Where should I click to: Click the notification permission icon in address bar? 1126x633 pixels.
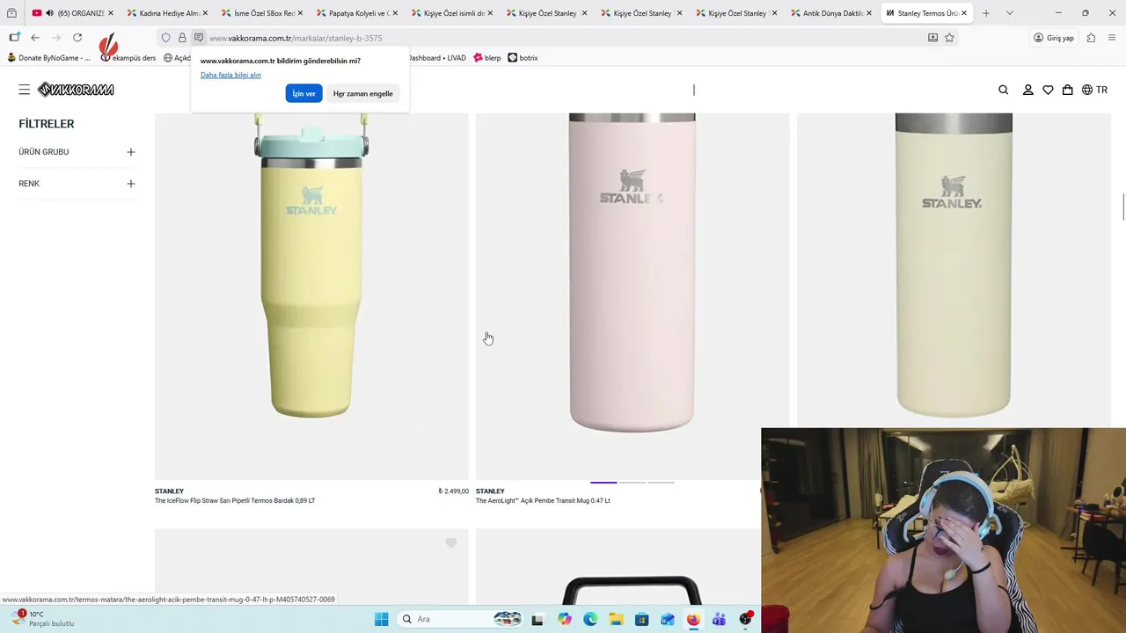pos(199,38)
